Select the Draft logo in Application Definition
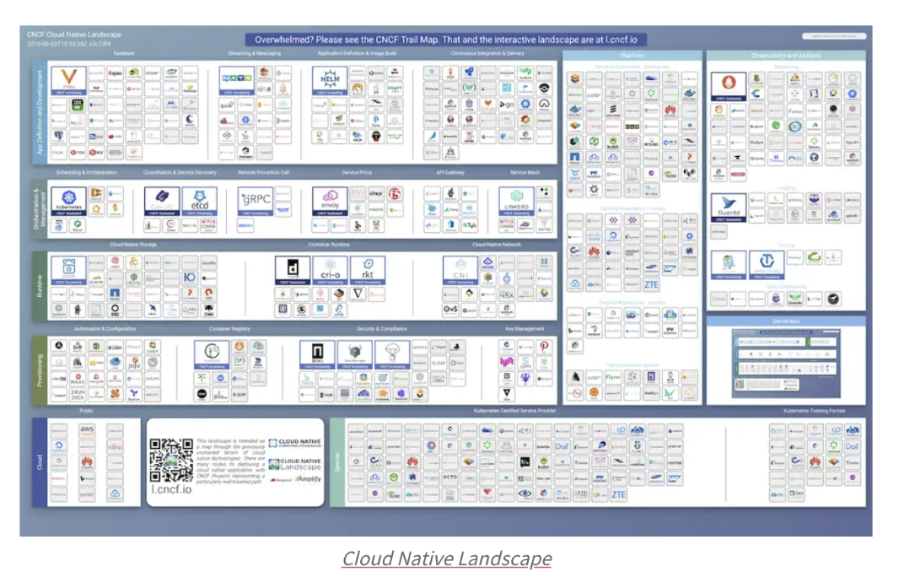 pyautogui.click(x=395, y=89)
